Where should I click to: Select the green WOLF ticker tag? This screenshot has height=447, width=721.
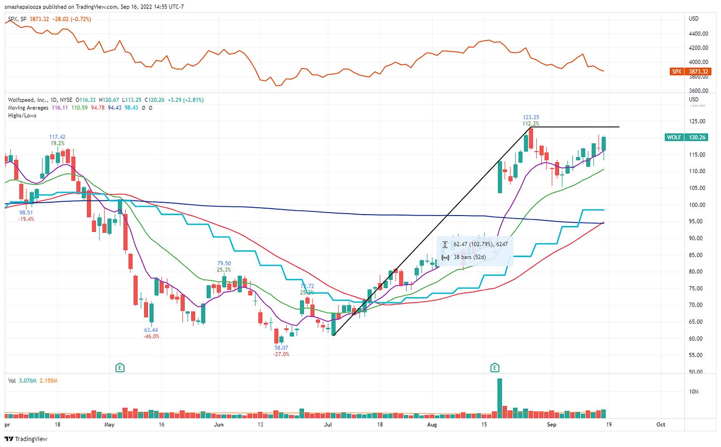coord(674,137)
